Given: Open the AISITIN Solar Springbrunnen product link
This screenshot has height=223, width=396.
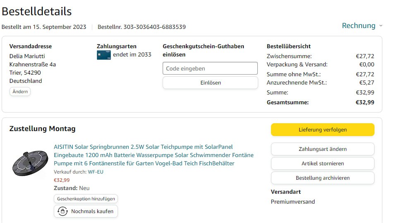Looking at the screenshot, I should (153, 155).
